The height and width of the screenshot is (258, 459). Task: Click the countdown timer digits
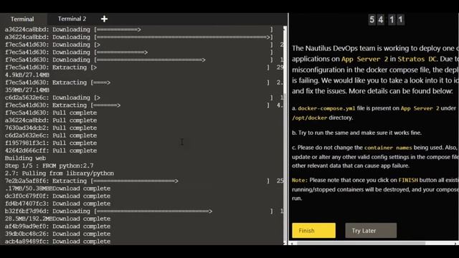[x=386, y=19]
